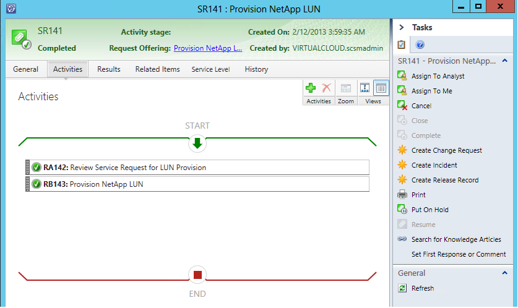The image size is (518, 308).
Task: Click the service request icon beside SR141
Action: 21,40
